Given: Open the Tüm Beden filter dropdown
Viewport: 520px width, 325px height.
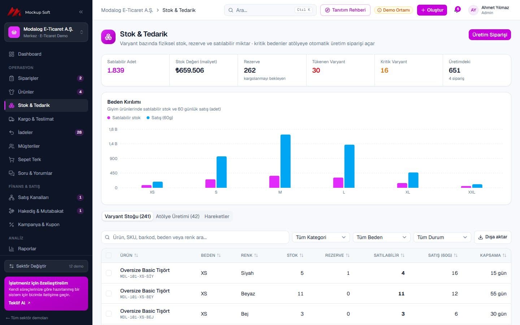Looking at the screenshot, I should [x=381, y=237].
